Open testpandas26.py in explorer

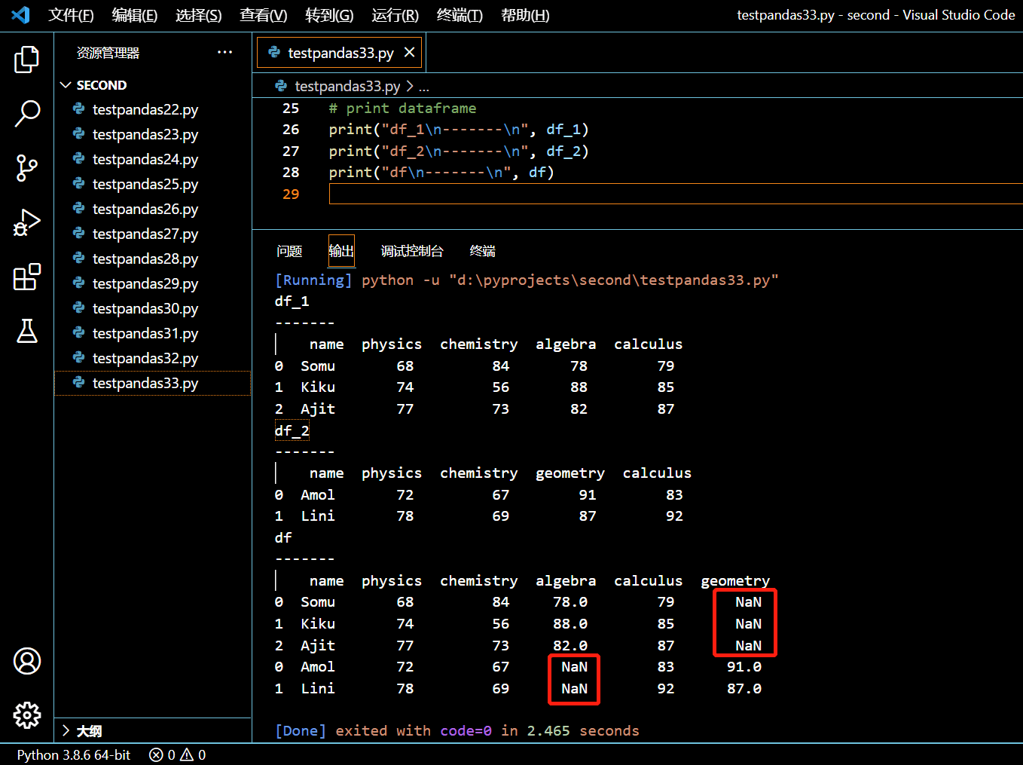(x=152, y=209)
